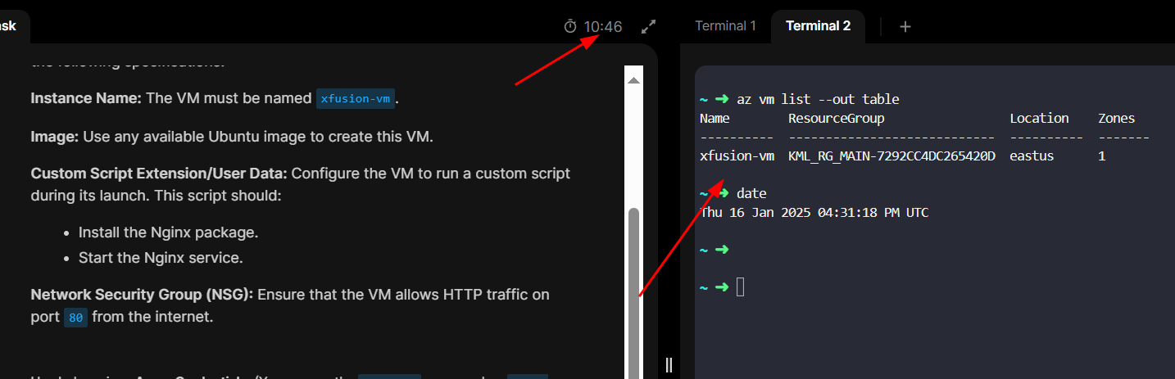Click the green prompt arrow before 'date'
Image resolution: width=1175 pixels, height=379 pixels.
pyautogui.click(x=722, y=193)
